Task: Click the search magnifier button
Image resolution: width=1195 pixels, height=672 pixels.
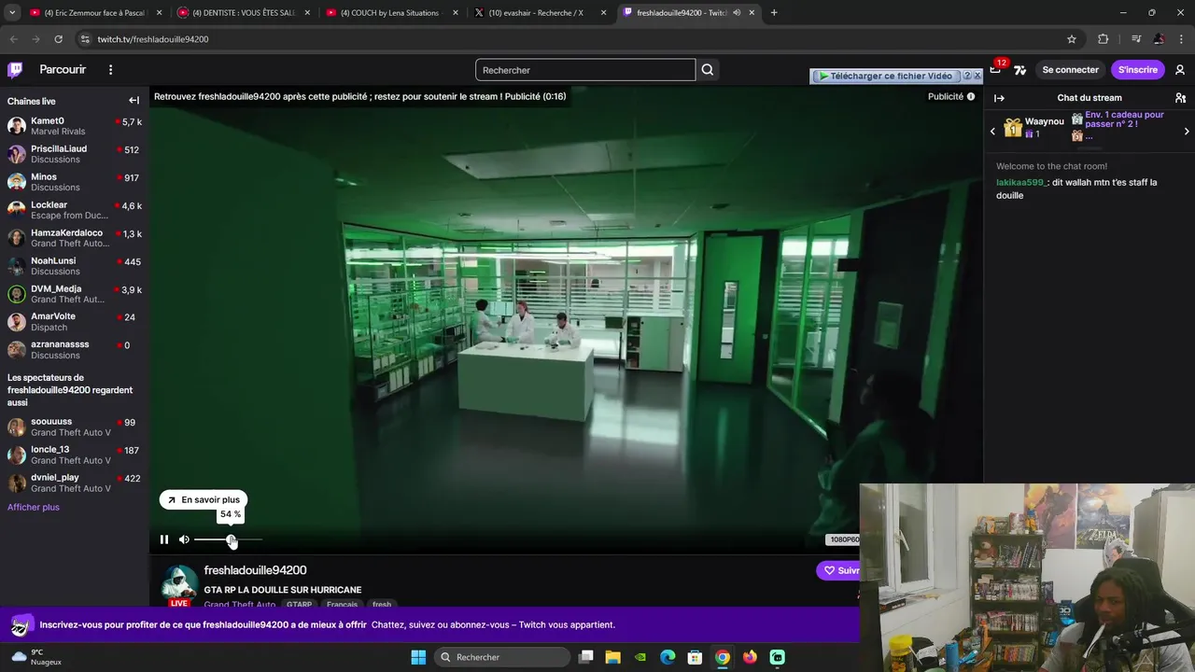Action: [x=708, y=70]
